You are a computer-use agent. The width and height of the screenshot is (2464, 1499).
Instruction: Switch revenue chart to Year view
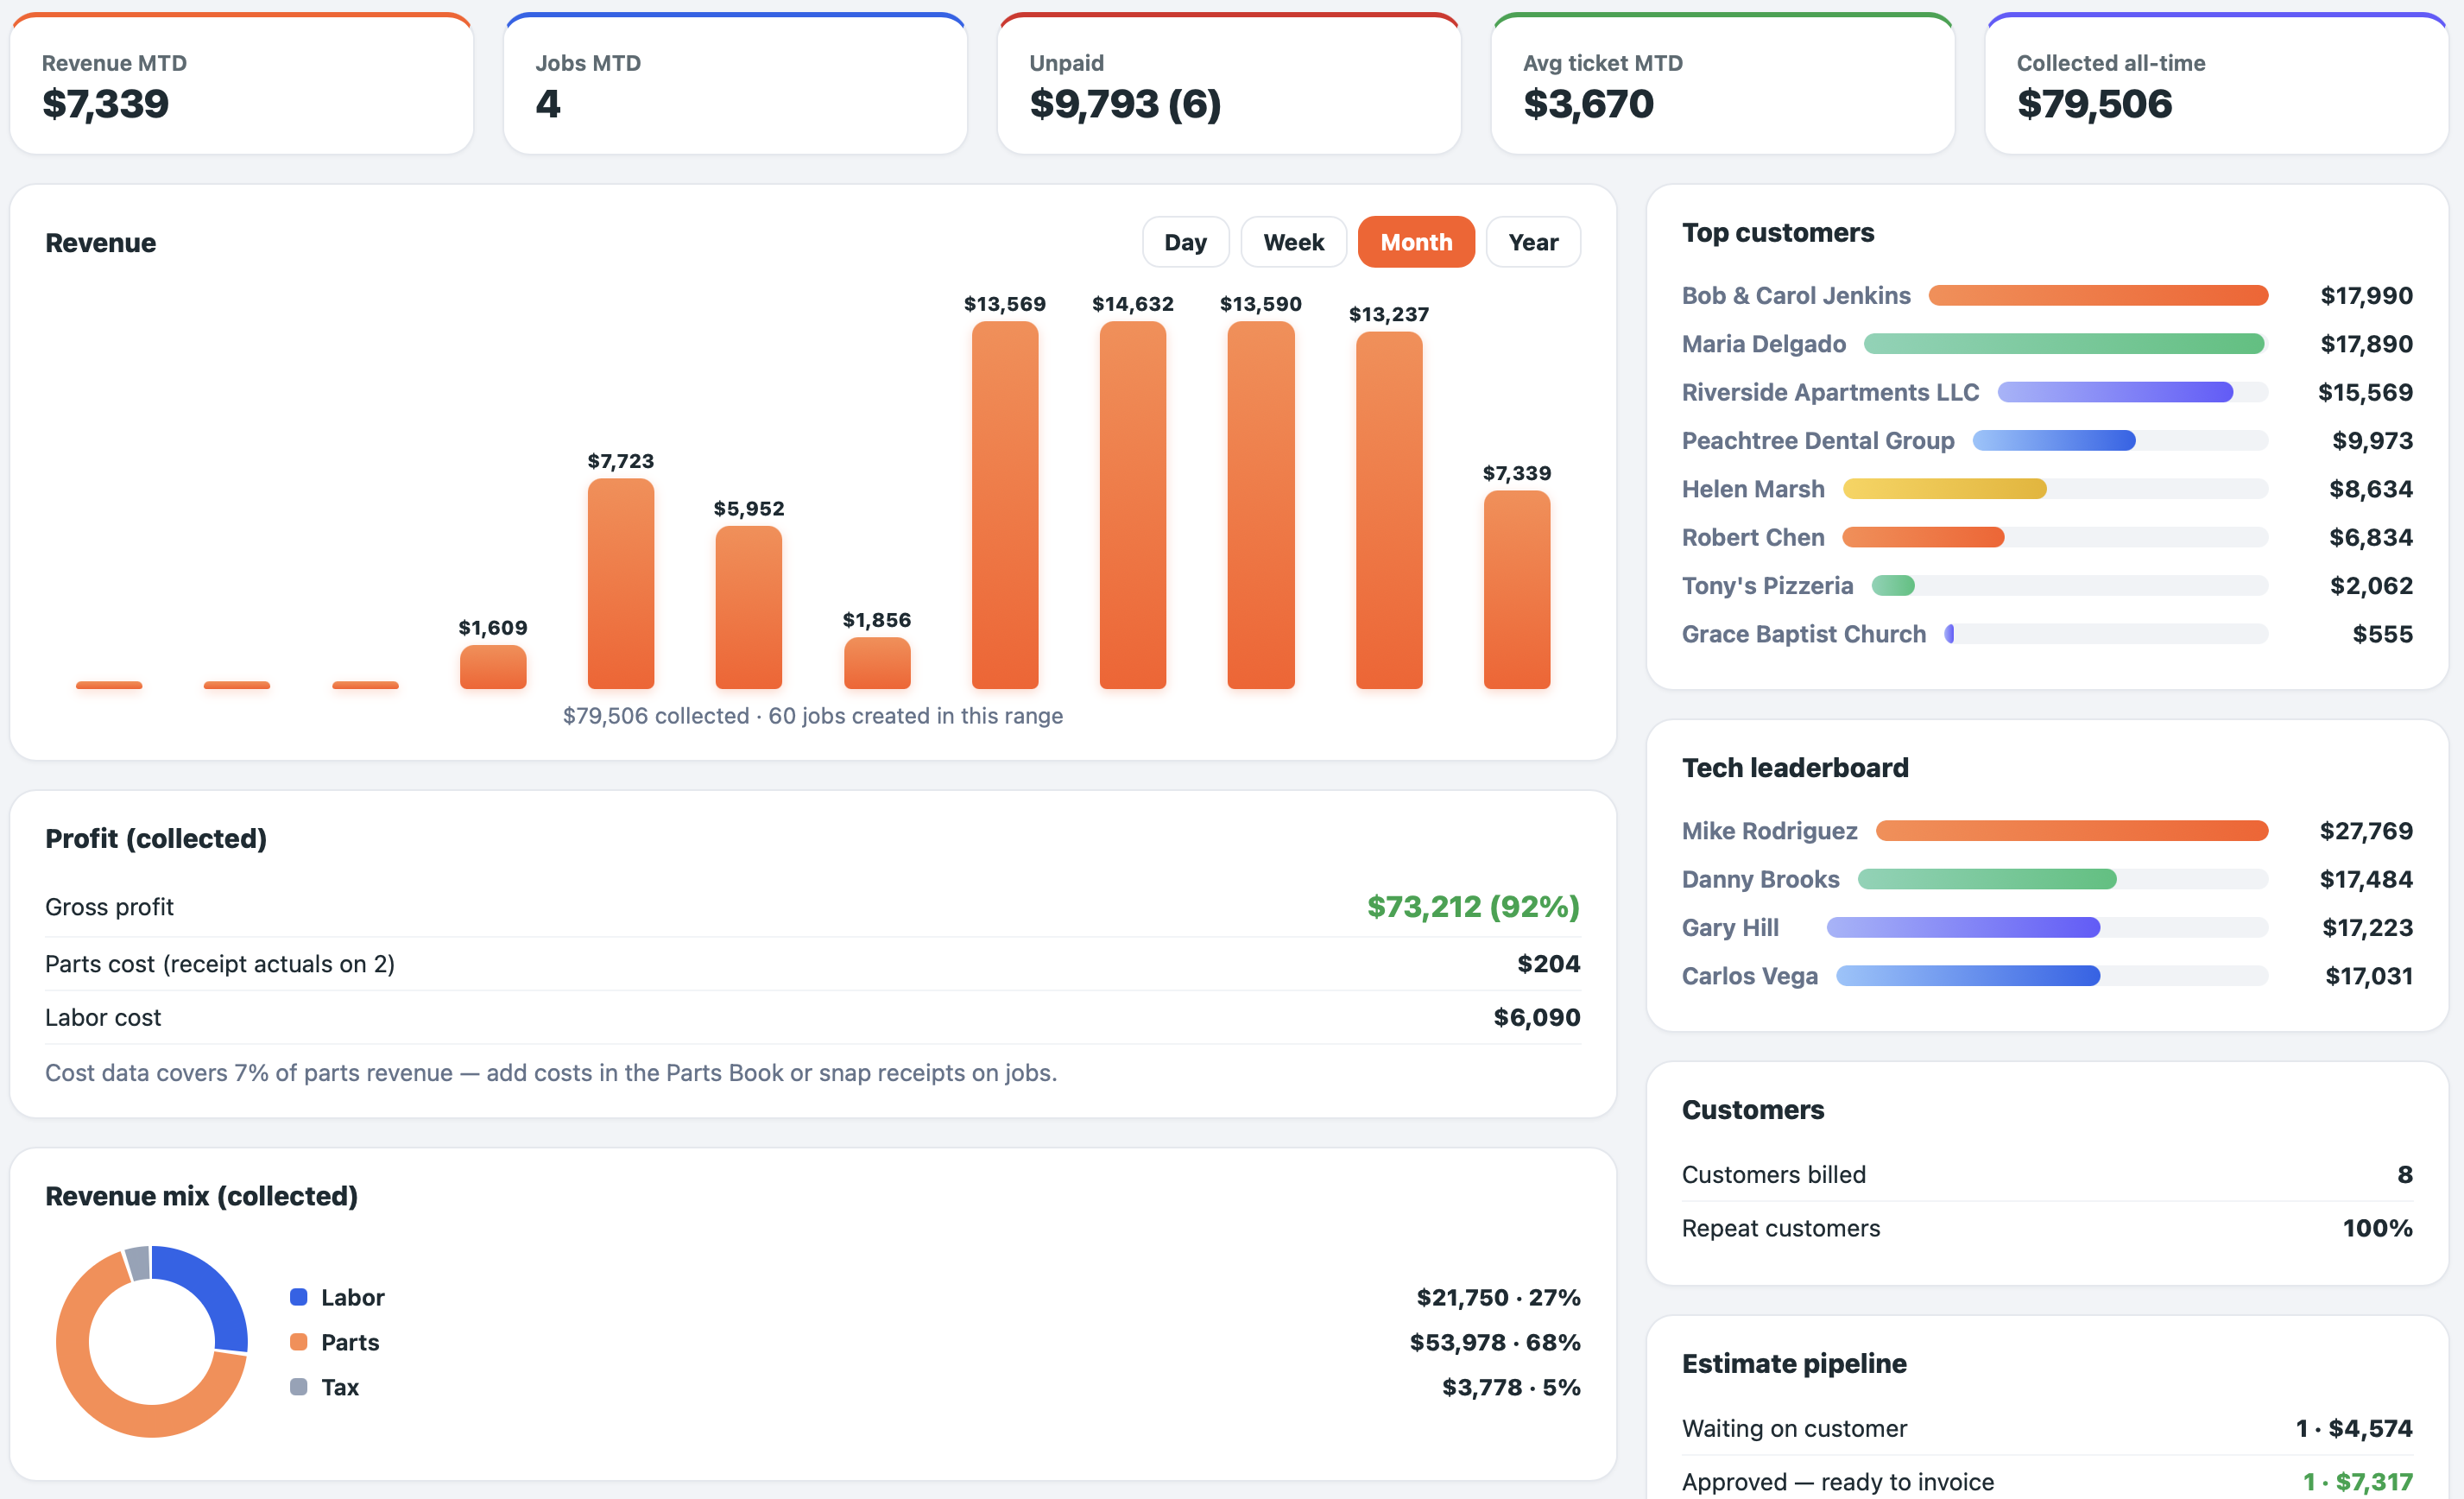coord(1532,242)
